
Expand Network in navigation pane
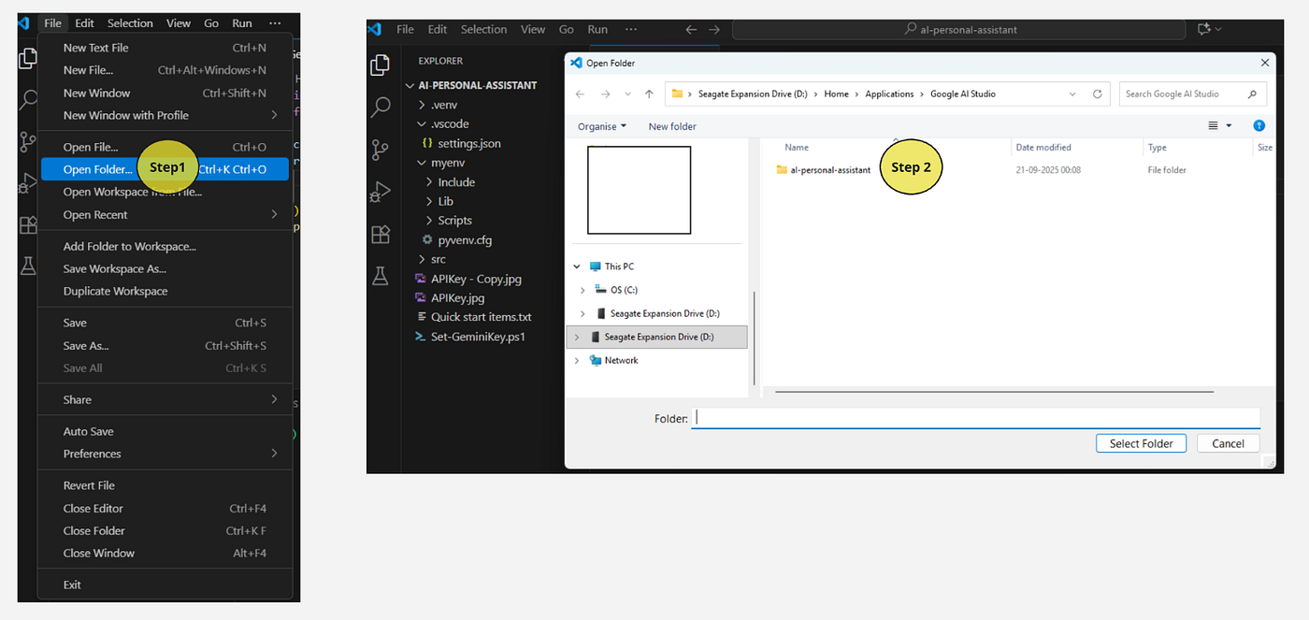577,360
